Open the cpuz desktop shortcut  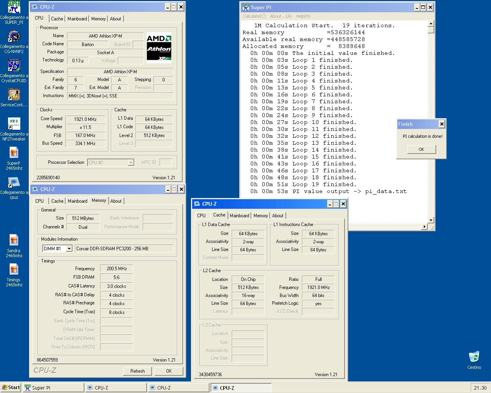tap(14, 188)
